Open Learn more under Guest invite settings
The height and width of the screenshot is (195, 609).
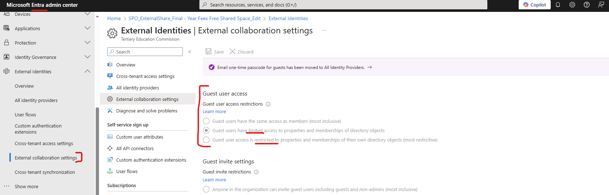[x=214, y=180]
